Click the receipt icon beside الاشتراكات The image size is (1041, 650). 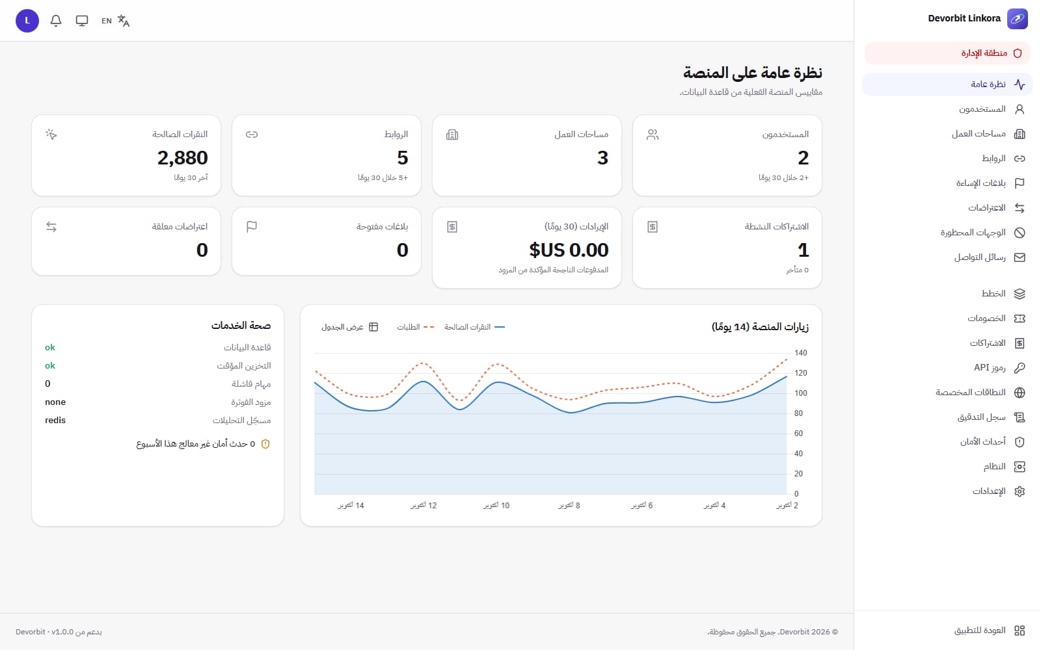click(x=1020, y=343)
